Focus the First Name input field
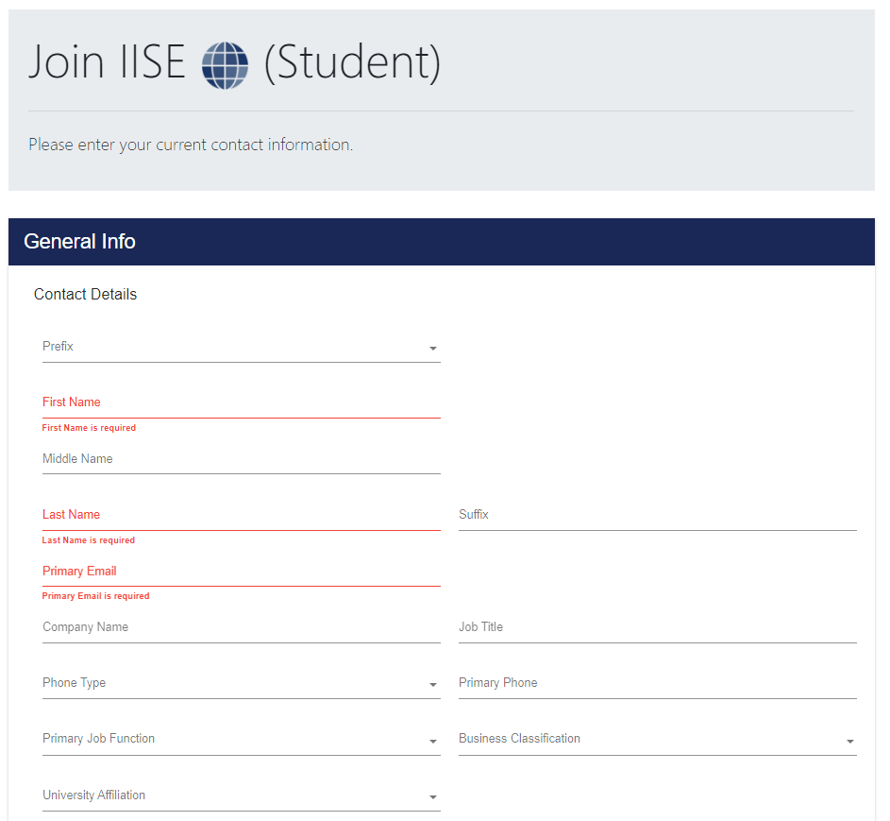The height and width of the screenshot is (821, 890). click(242, 402)
